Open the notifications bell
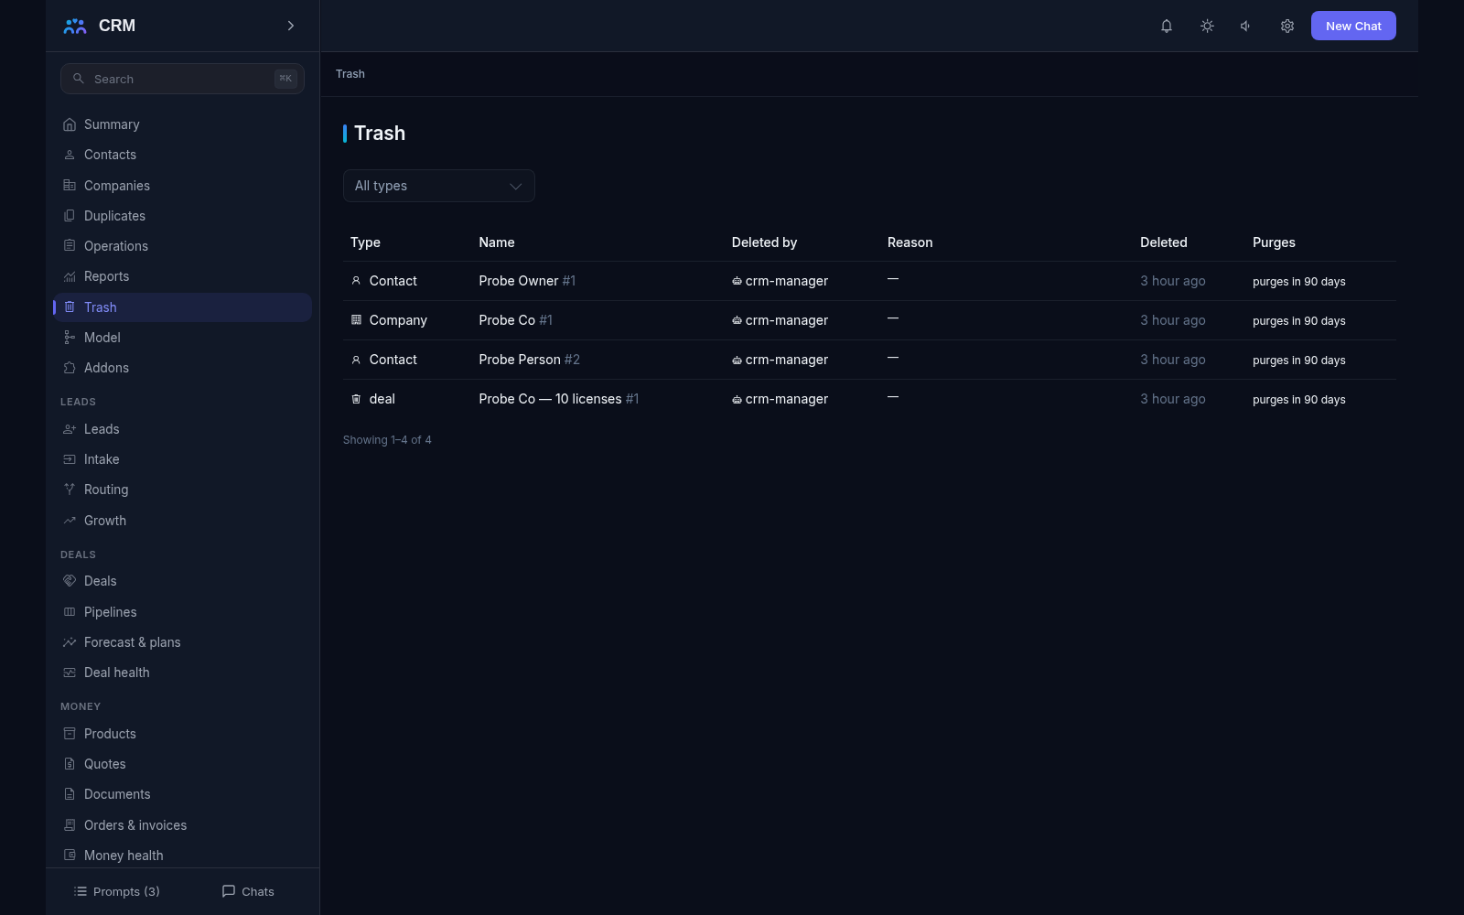Screen dimensions: 1464x915 coord(1167,26)
